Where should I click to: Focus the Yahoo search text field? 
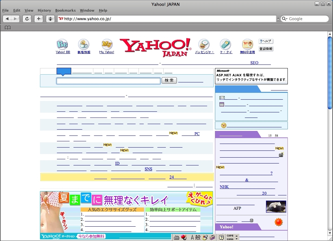click(x=108, y=81)
